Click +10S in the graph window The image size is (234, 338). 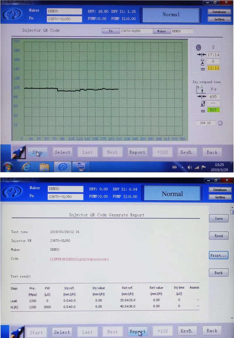tap(162, 152)
